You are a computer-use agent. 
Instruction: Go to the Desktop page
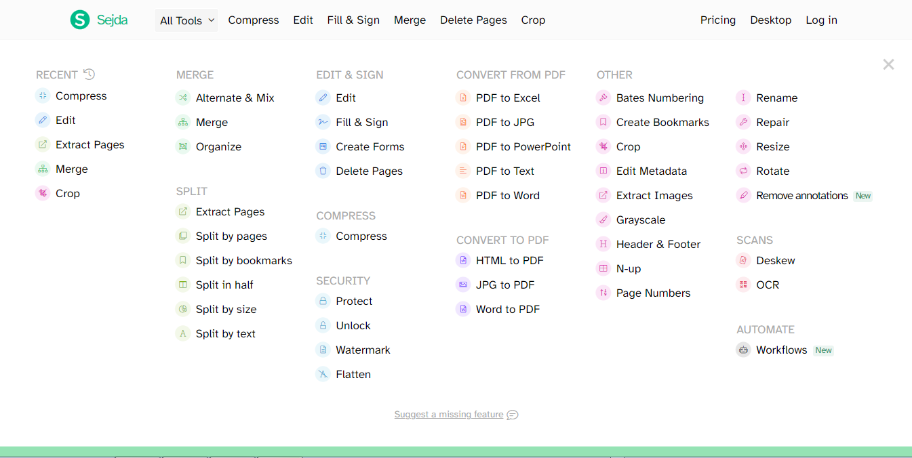coord(771,20)
